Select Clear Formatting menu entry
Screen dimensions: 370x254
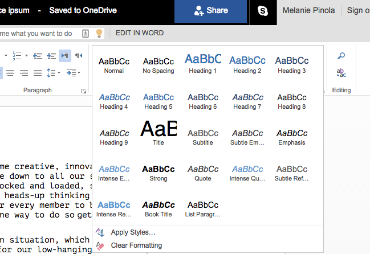click(136, 245)
